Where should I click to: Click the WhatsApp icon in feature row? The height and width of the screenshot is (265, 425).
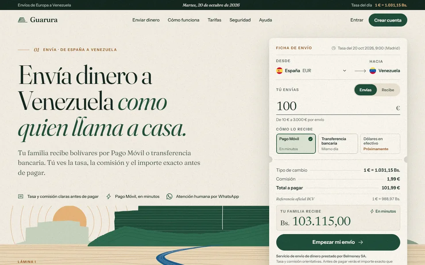pos(170,196)
